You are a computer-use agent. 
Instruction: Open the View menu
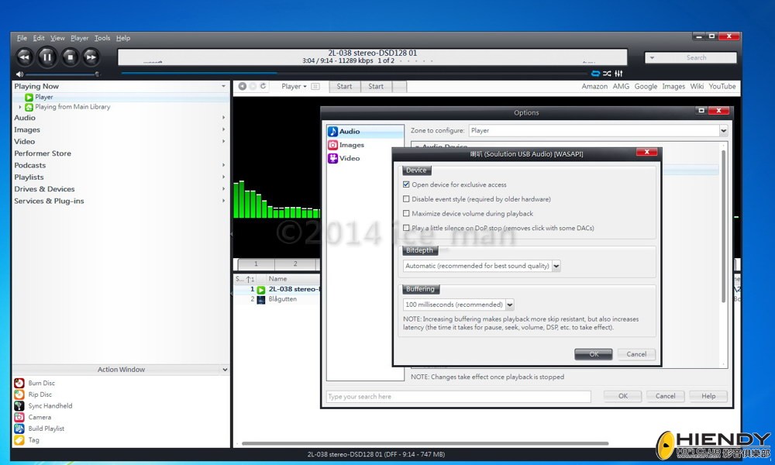click(x=57, y=38)
